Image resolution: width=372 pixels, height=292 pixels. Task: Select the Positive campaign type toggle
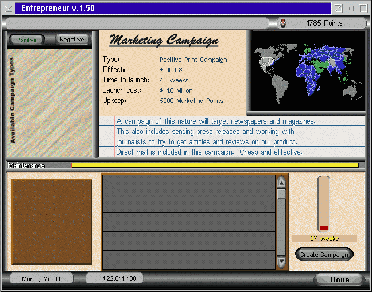pyautogui.click(x=26, y=40)
